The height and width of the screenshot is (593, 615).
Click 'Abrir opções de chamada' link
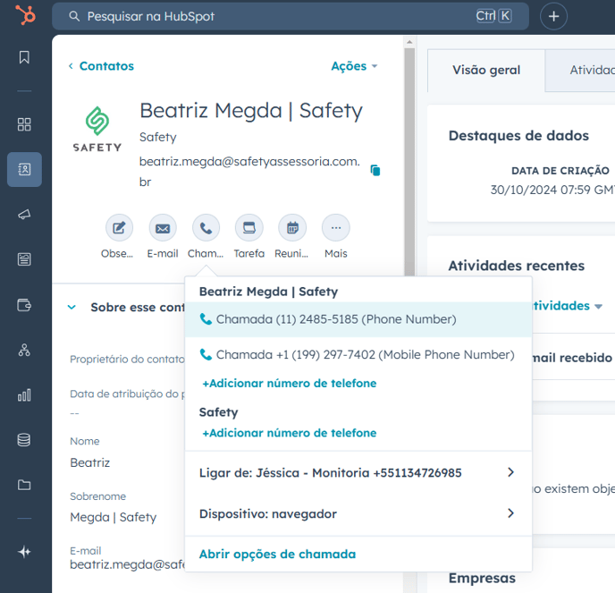pyautogui.click(x=277, y=554)
